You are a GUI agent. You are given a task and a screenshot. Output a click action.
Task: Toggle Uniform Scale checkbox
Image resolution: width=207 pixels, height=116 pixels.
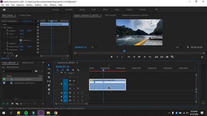tap(21, 40)
